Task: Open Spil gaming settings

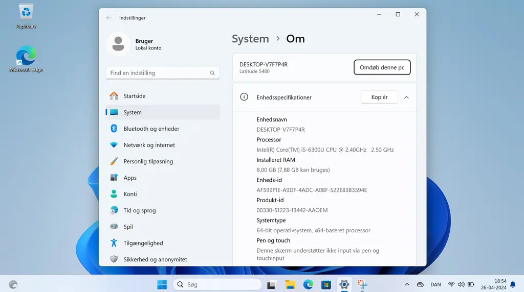Action: tap(128, 227)
